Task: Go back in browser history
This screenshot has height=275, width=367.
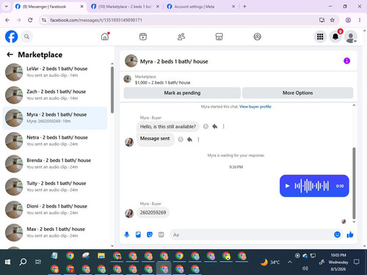Action: tap(7, 20)
